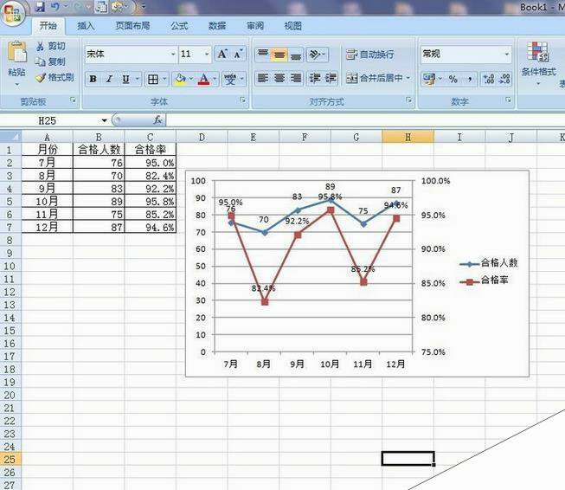Click the Paste clipboard icon
Image resolution: width=565 pixels, height=490 pixels.
[x=17, y=52]
